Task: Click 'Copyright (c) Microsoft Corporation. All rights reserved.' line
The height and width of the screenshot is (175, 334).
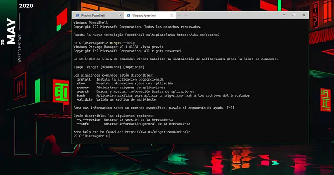Action: pos(128,51)
